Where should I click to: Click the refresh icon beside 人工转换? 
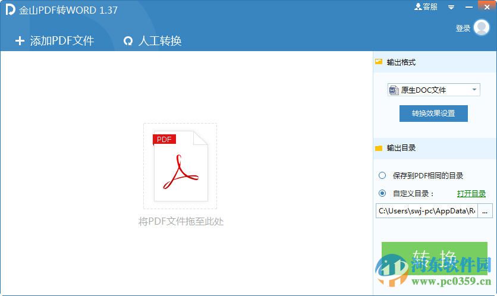[x=128, y=41]
